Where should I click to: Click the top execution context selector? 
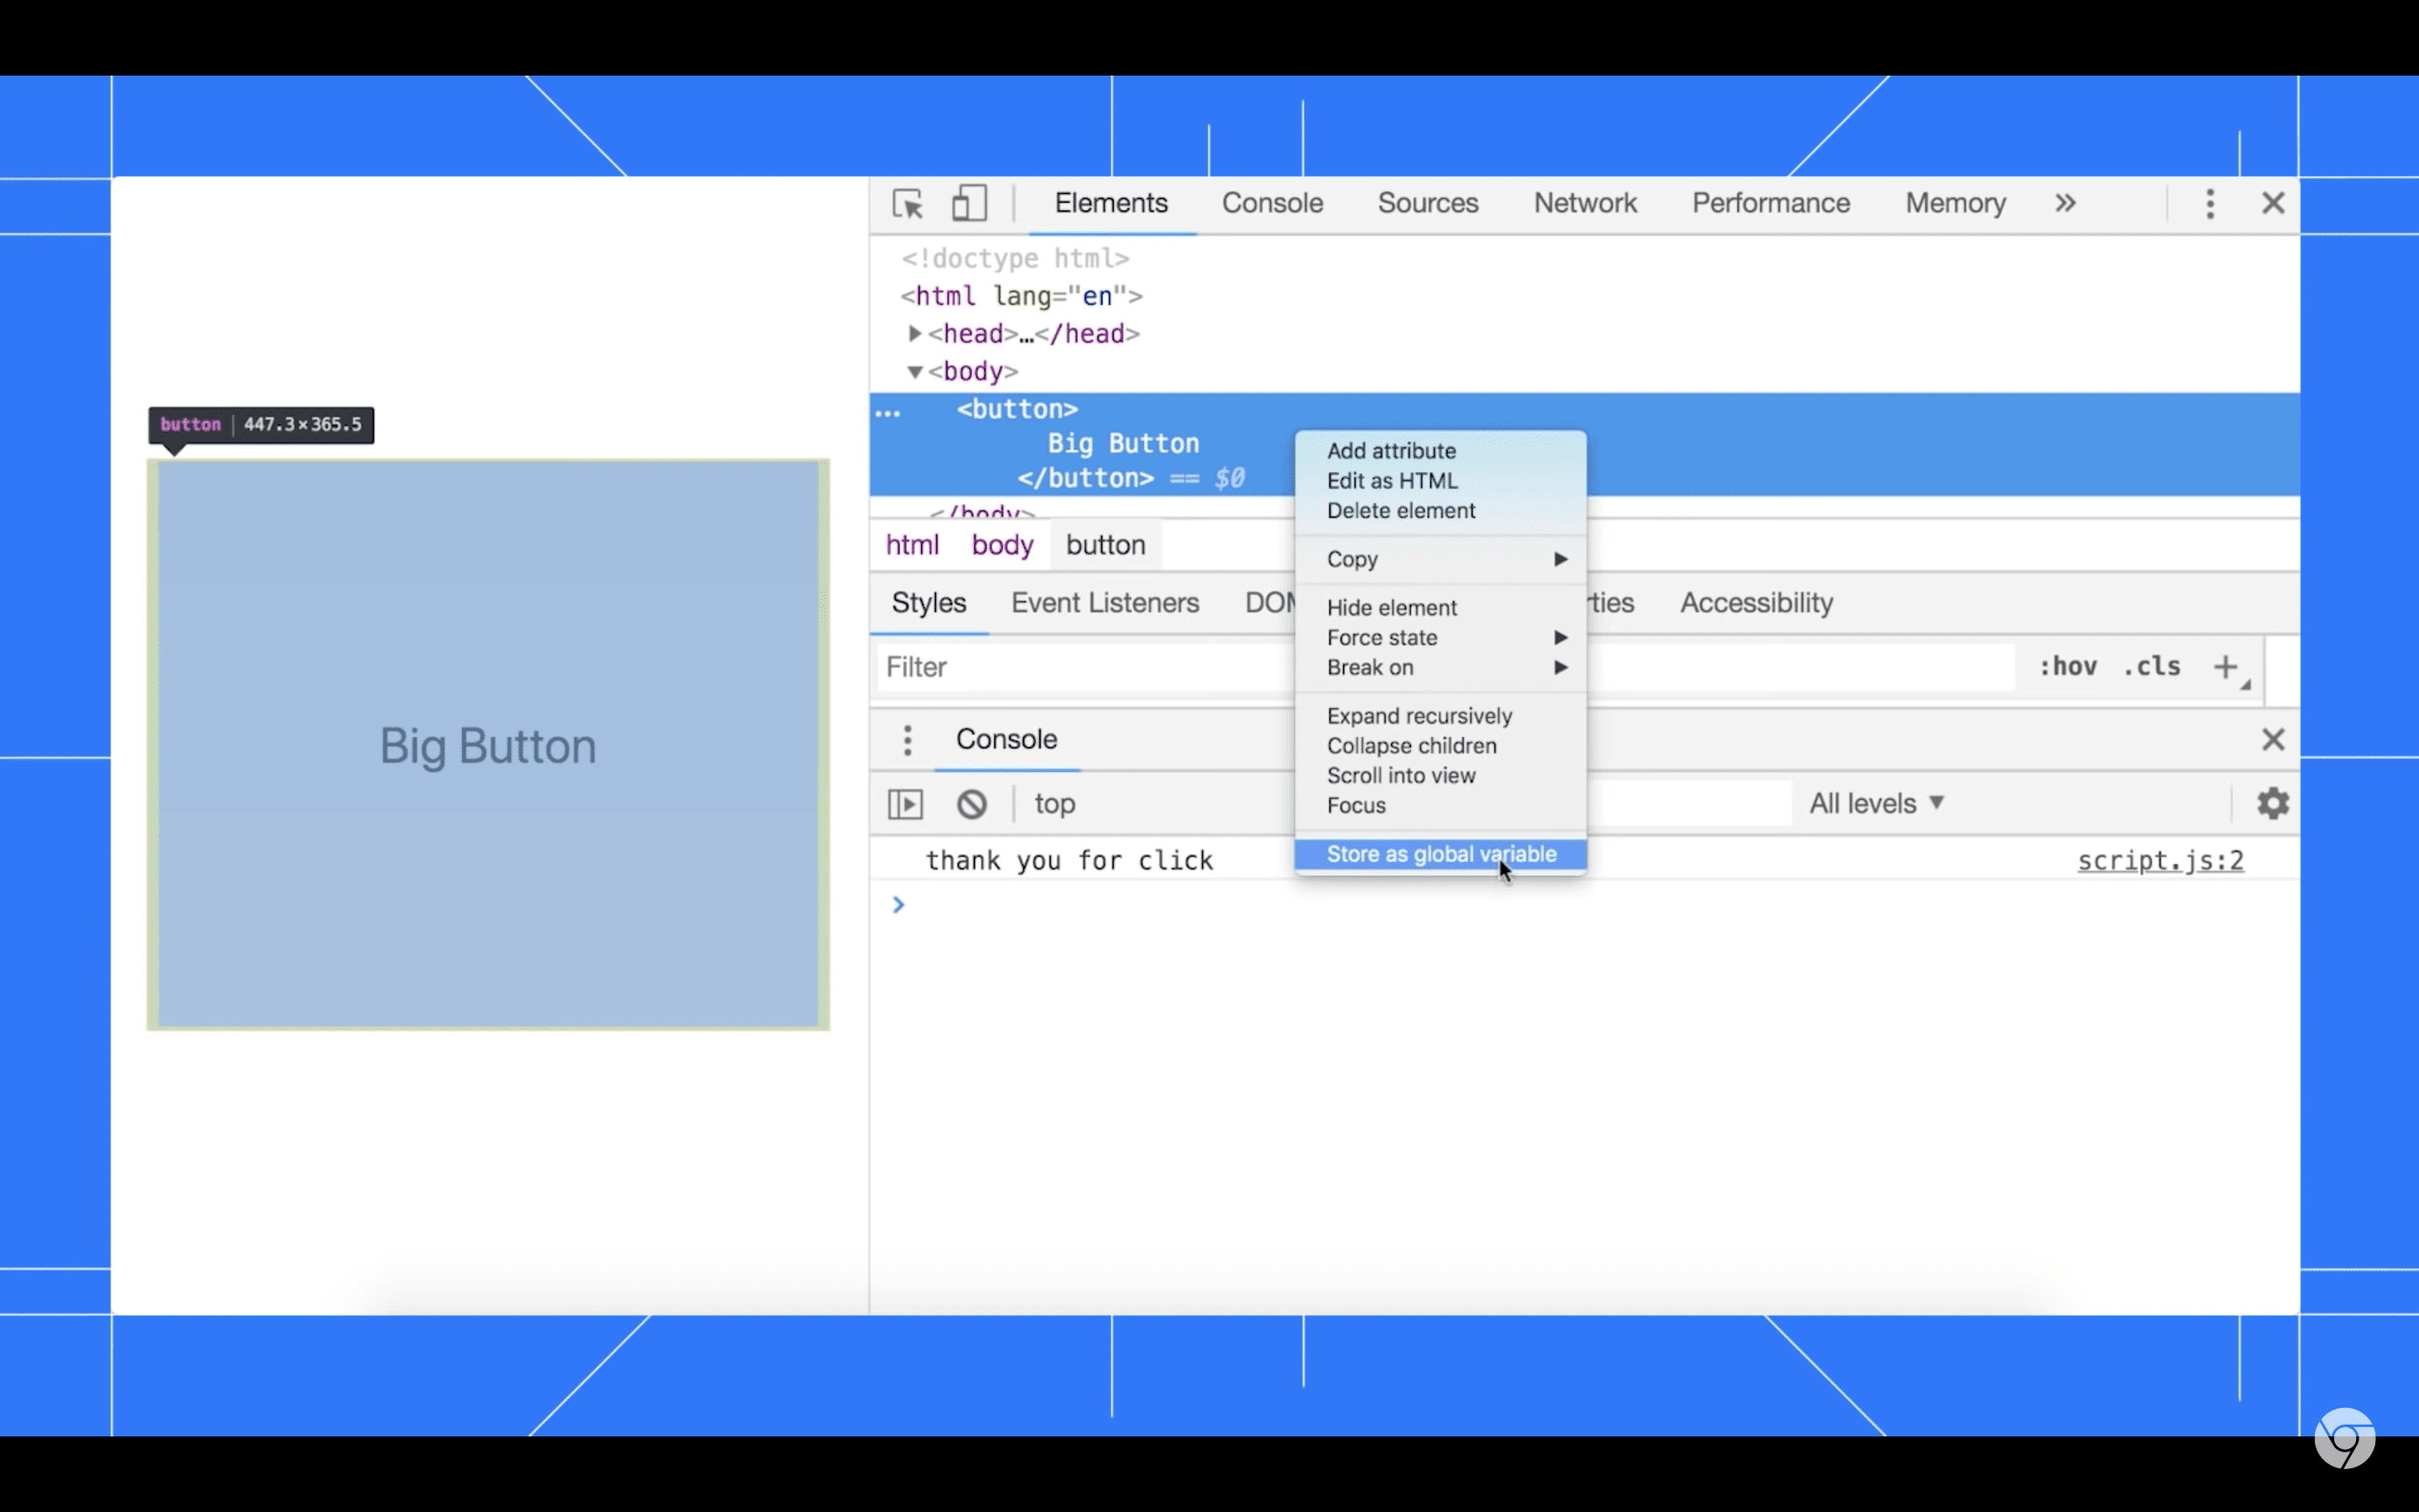(x=1053, y=803)
